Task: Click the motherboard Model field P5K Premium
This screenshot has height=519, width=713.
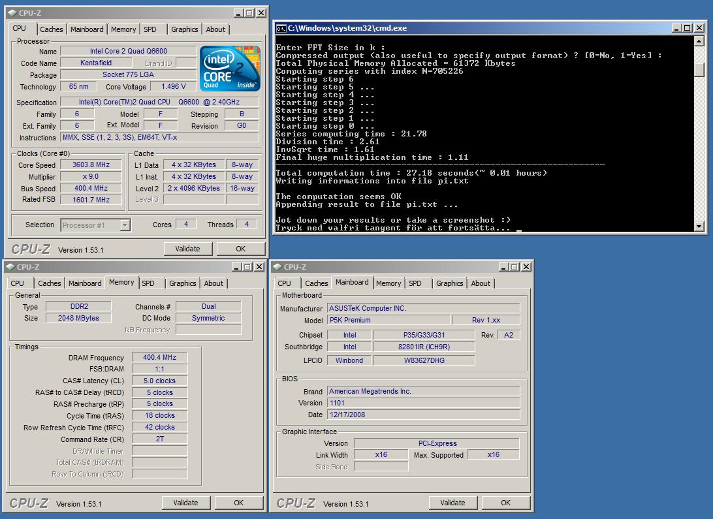Action: 388,320
